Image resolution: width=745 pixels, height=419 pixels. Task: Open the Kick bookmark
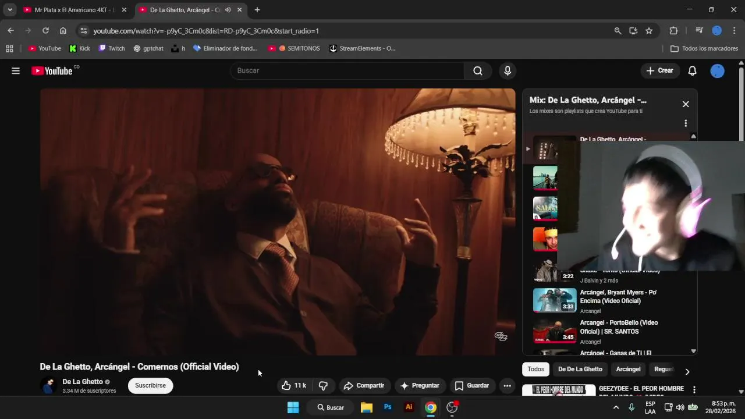(x=80, y=48)
